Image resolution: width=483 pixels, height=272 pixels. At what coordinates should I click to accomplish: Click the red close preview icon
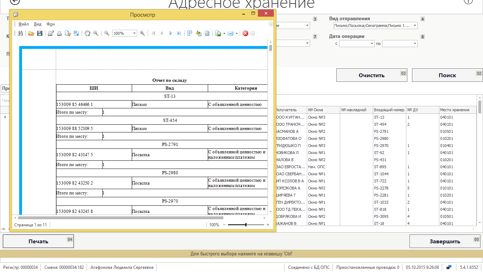click(x=245, y=33)
